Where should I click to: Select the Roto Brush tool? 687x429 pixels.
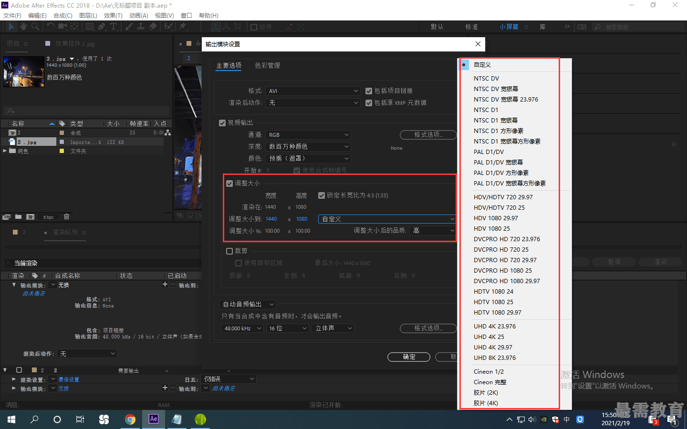[x=168, y=27]
